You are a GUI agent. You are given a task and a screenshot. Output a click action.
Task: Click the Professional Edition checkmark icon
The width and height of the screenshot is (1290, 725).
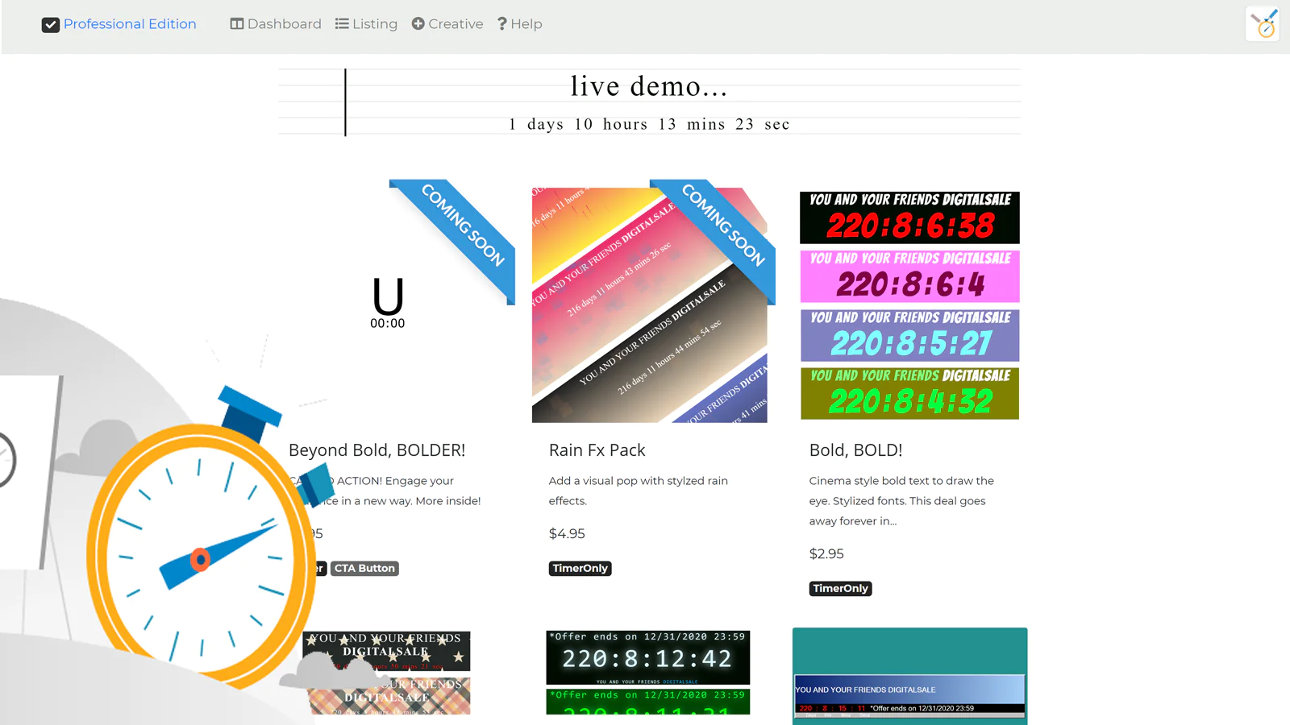[x=51, y=25]
